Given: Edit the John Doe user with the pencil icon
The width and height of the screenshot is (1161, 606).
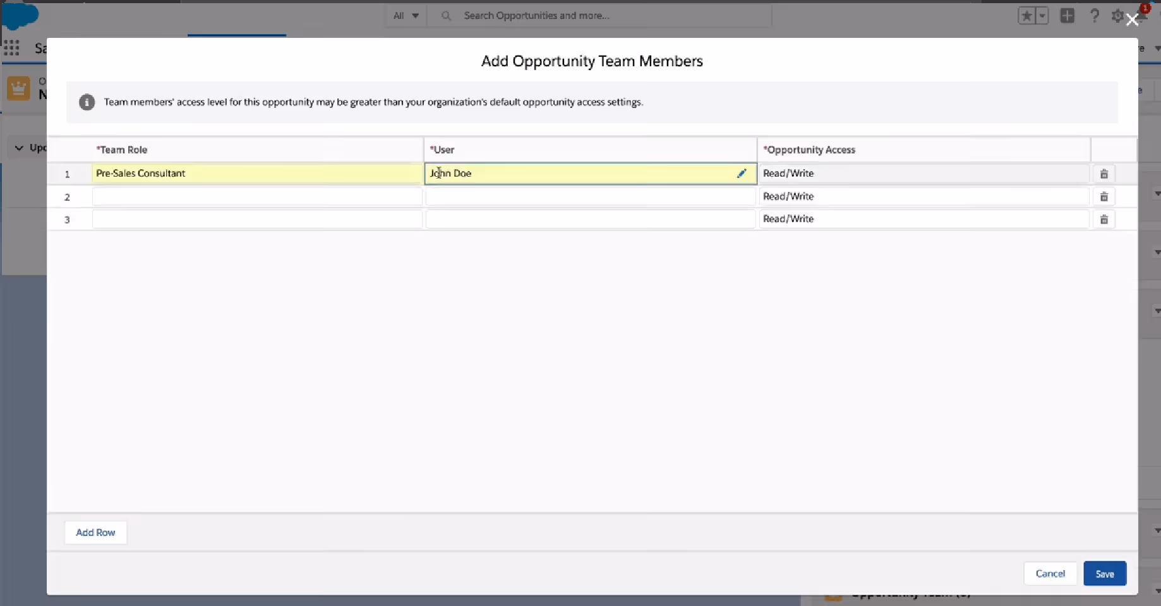Looking at the screenshot, I should click(742, 173).
